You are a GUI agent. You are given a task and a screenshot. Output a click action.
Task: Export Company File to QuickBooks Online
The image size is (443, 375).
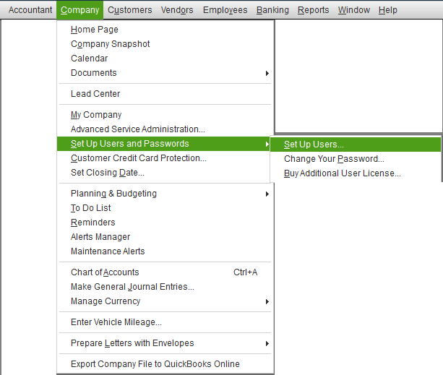[155, 364]
